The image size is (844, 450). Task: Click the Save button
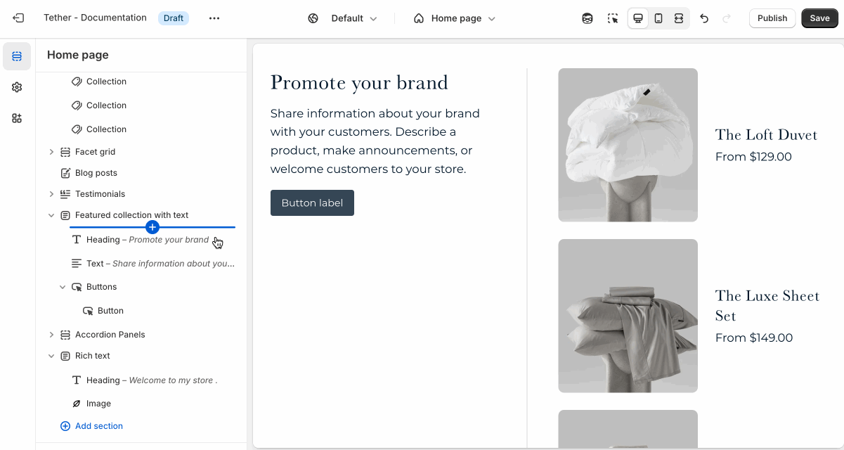(x=819, y=18)
